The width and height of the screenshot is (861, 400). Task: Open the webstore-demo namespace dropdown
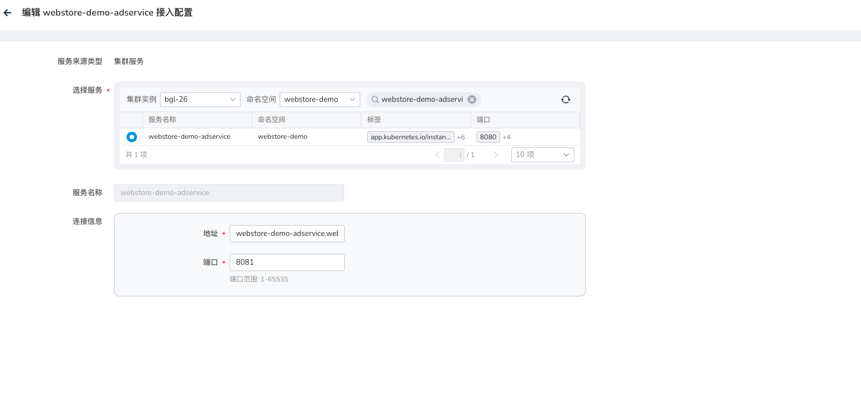click(x=319, y=100)
